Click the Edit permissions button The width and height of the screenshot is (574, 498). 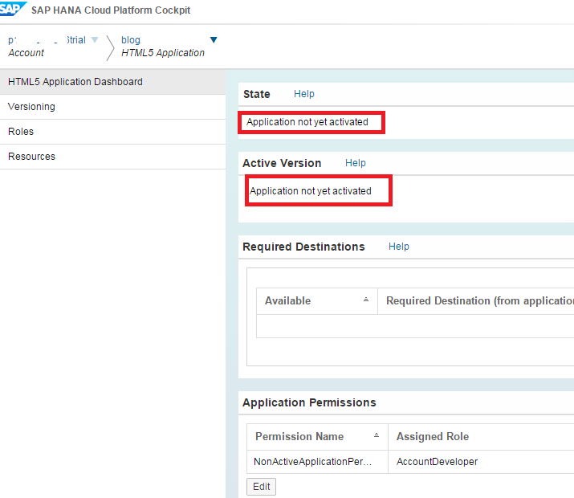pos(261,487)
